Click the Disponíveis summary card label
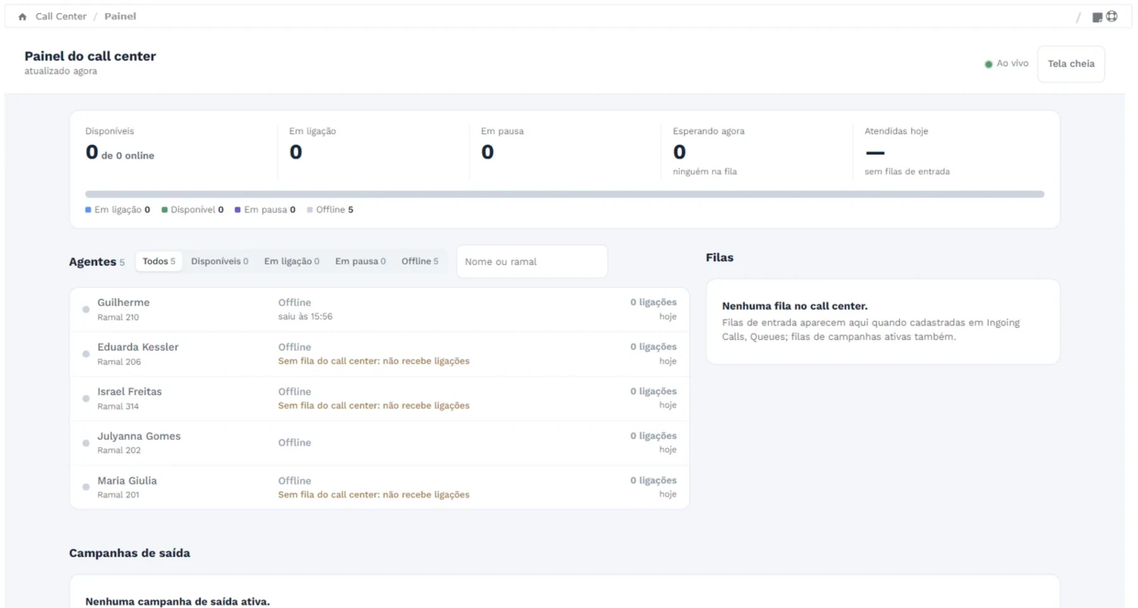1138x608 pixels. [109, 131]
